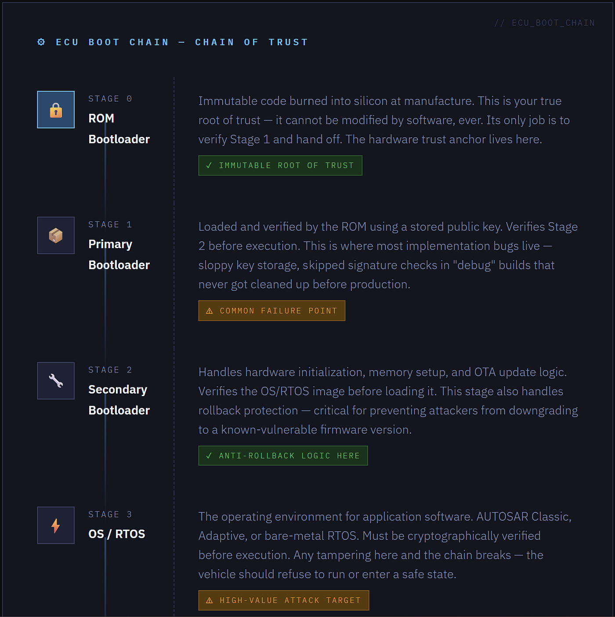Viewport: 615px width, 617px height.
Task: Click the // ECU_BOOT_CHAIN comment label
Action: 545,23
